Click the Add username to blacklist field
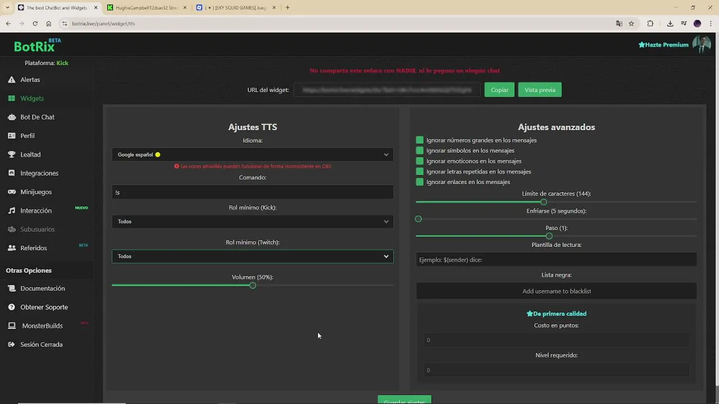The height and width of the screenshot is (404, 719). click(556, 291)
